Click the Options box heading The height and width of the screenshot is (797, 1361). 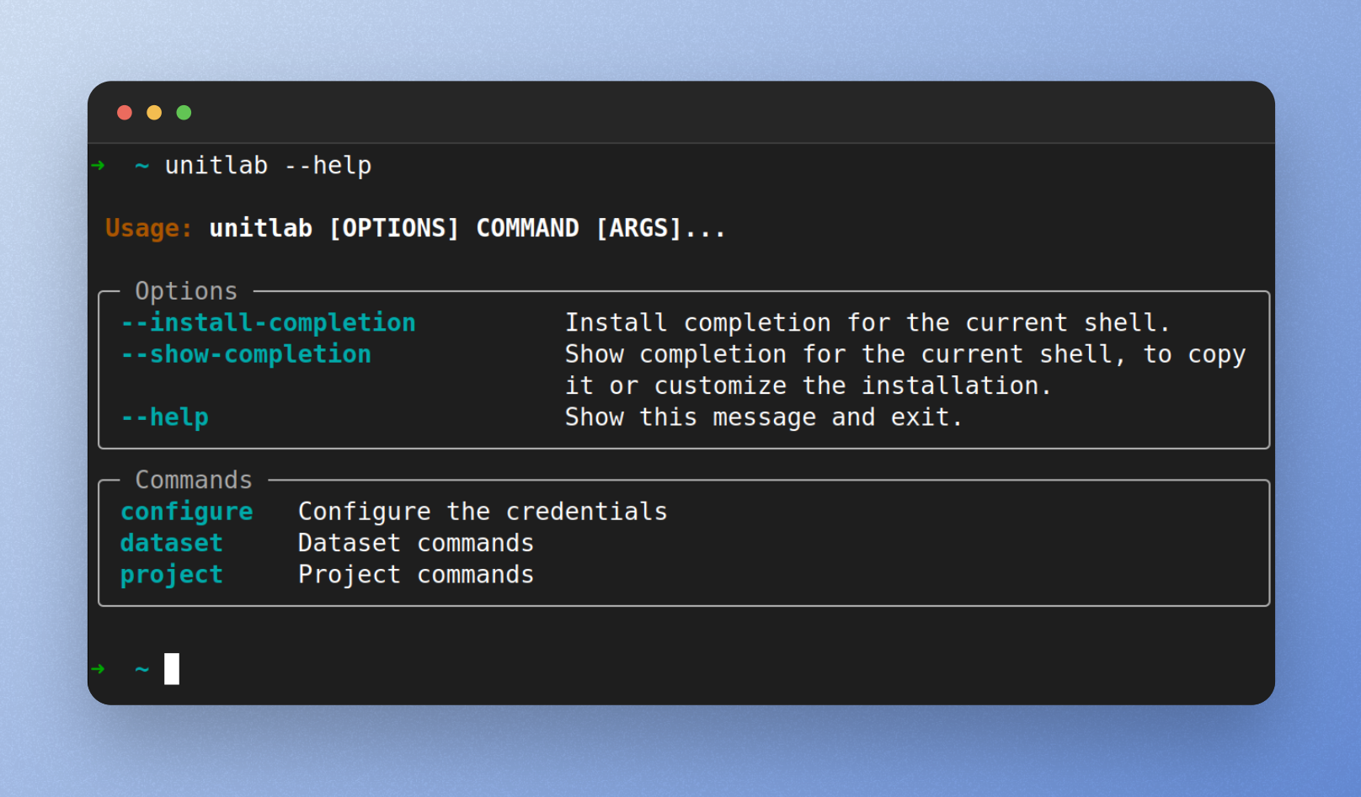(x=186, y=291)
